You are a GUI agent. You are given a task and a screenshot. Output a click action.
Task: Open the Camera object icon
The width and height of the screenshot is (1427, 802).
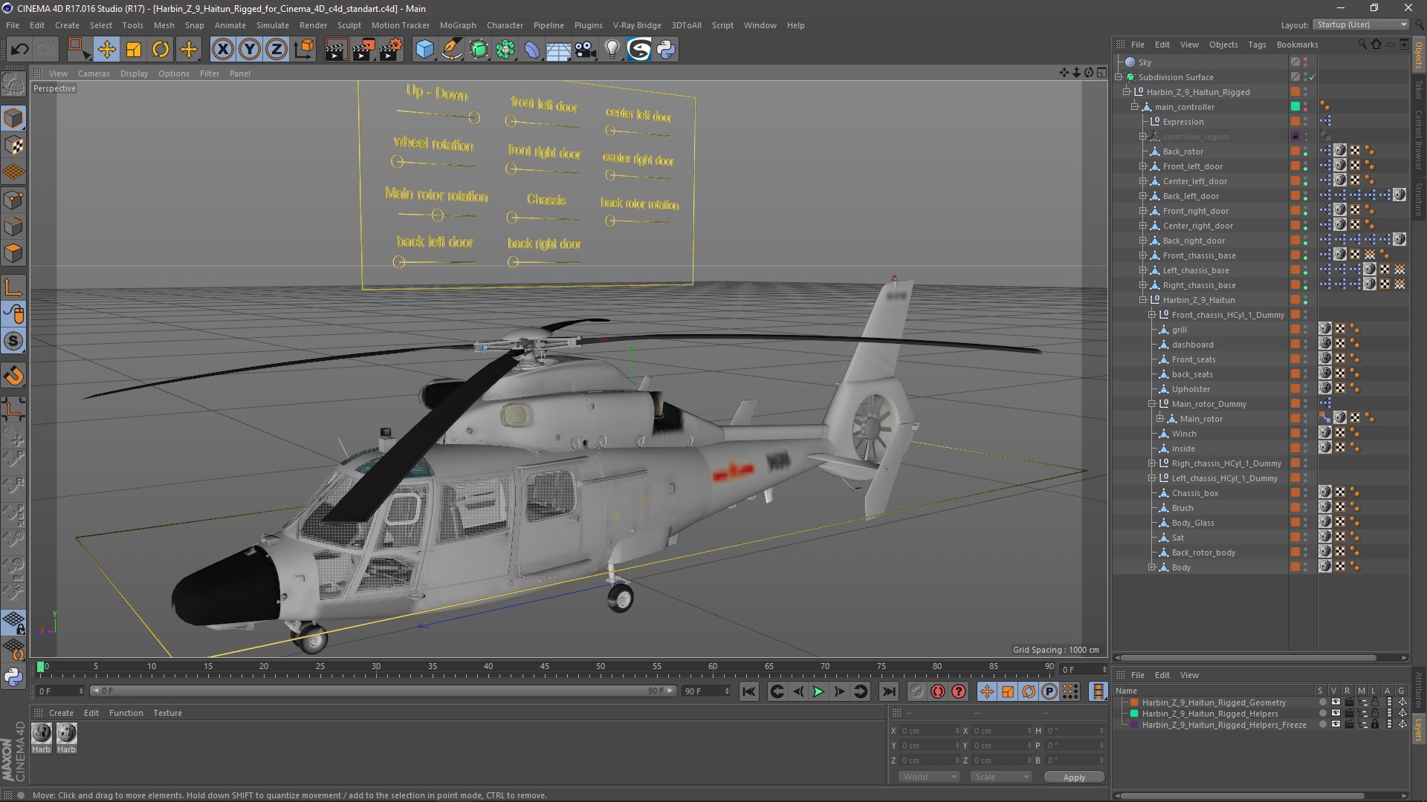tap(586, 50)
